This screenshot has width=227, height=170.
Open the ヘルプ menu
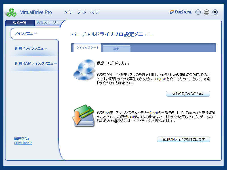pyautogui.click(x=94, y=12)
